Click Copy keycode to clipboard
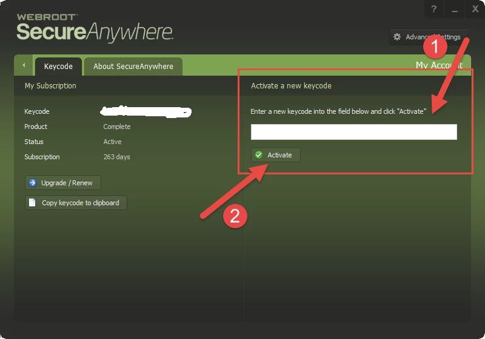 coord(76,203)
